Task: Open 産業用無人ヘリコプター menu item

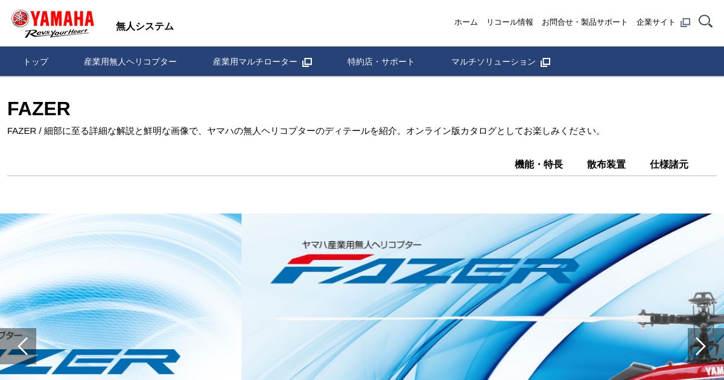Action: (x=130, y=62)
